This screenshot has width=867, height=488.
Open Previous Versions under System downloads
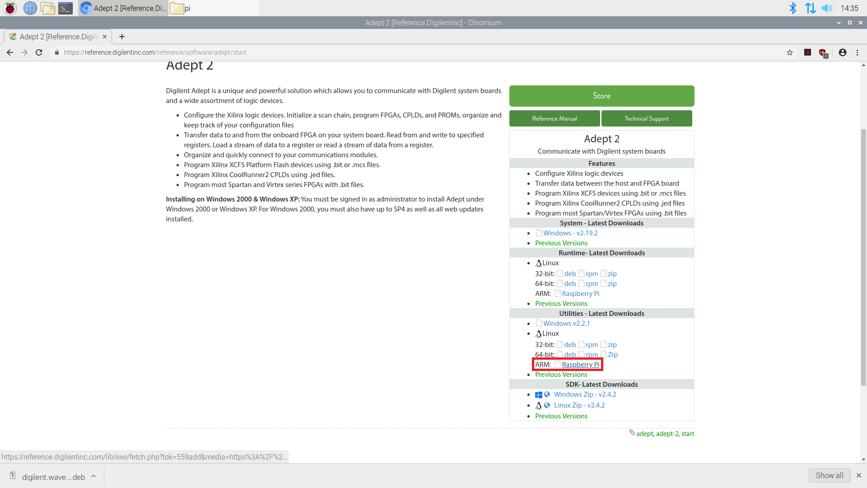[561, 243]
